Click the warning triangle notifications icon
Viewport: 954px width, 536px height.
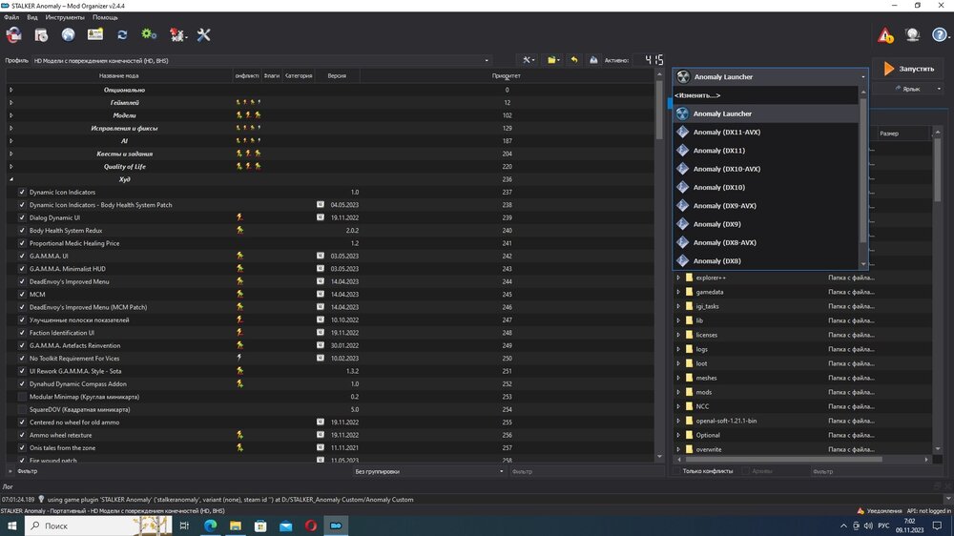tap(885, 35)
